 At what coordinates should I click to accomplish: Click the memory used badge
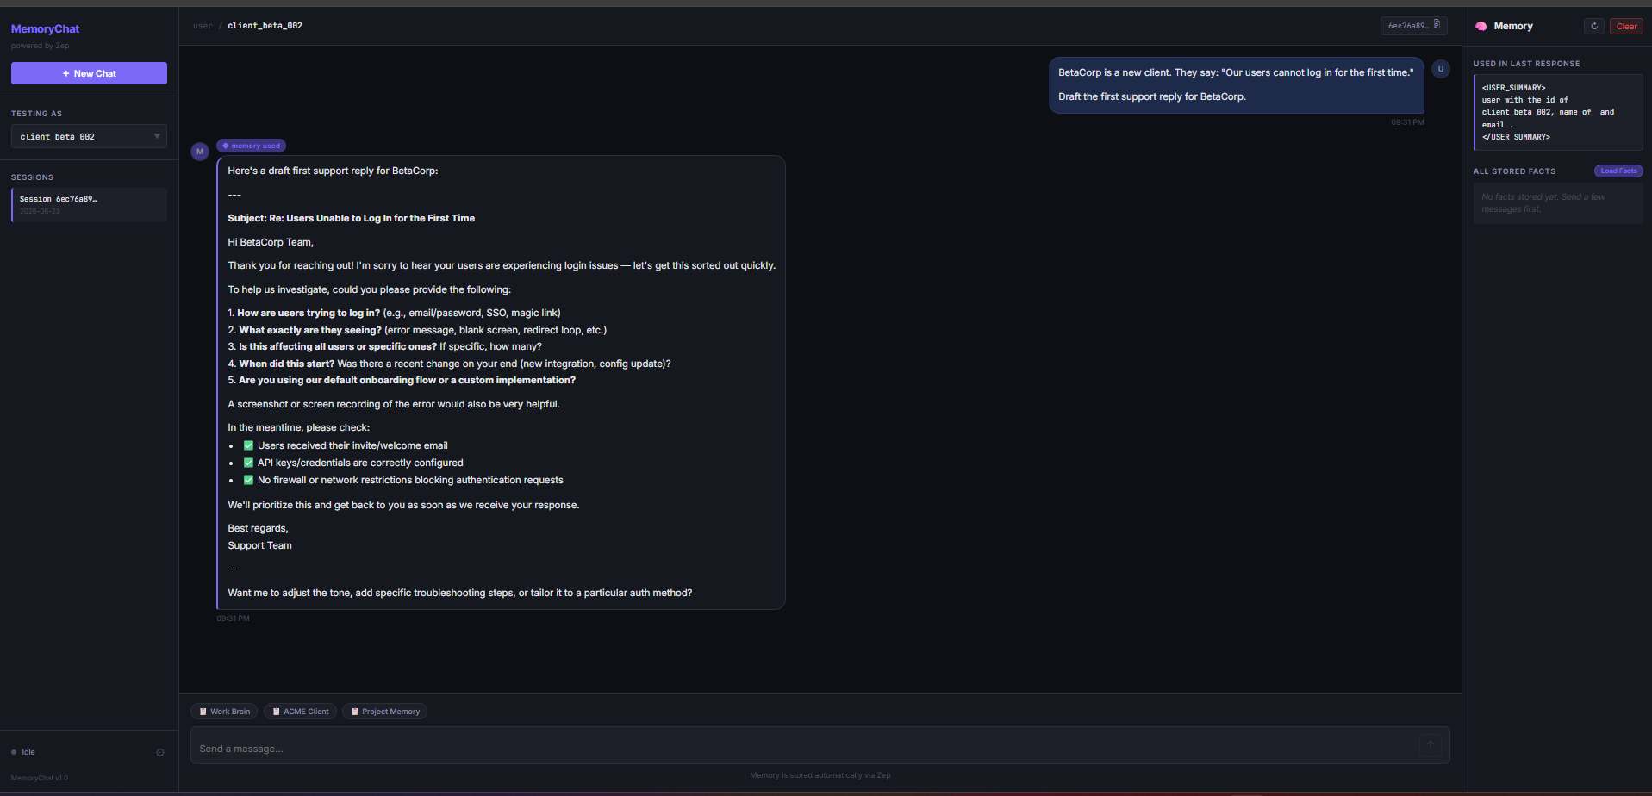[x=252, y=146]
